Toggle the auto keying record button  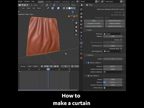coord(42,66)
